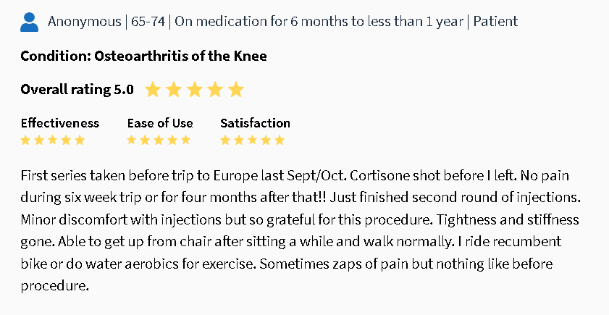Click the second overall rating star
The width and height of the screenshot is (609, 315).
pyautogui.click(x=173, y=90)
